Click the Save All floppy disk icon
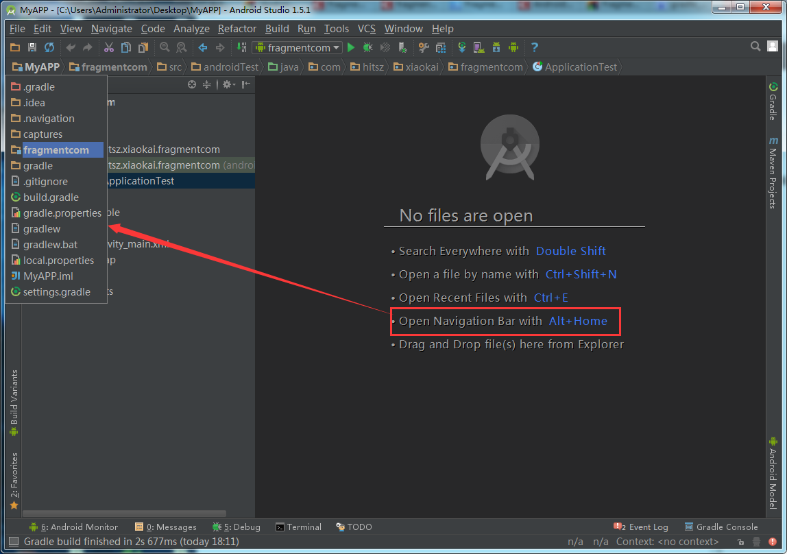This screenshot has width=787, height=554. point(32,47)
